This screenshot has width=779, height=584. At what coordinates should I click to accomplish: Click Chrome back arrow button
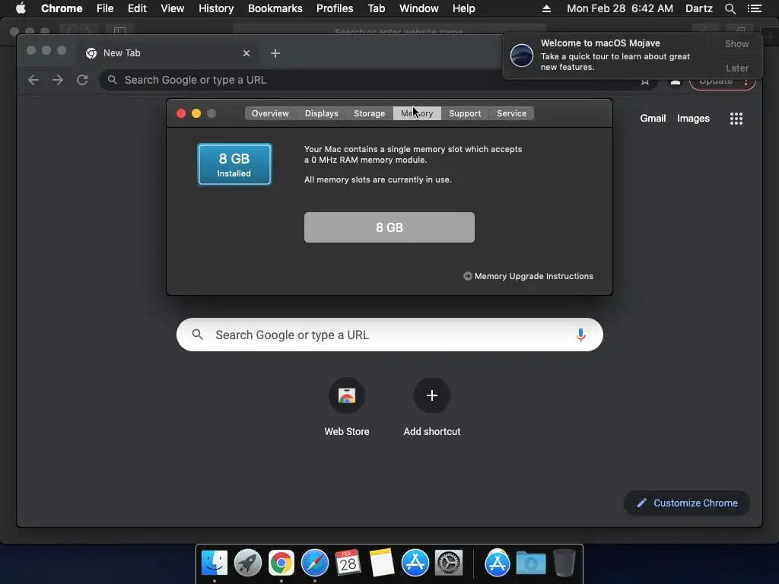pyautogui.click(x=33, y=80)
